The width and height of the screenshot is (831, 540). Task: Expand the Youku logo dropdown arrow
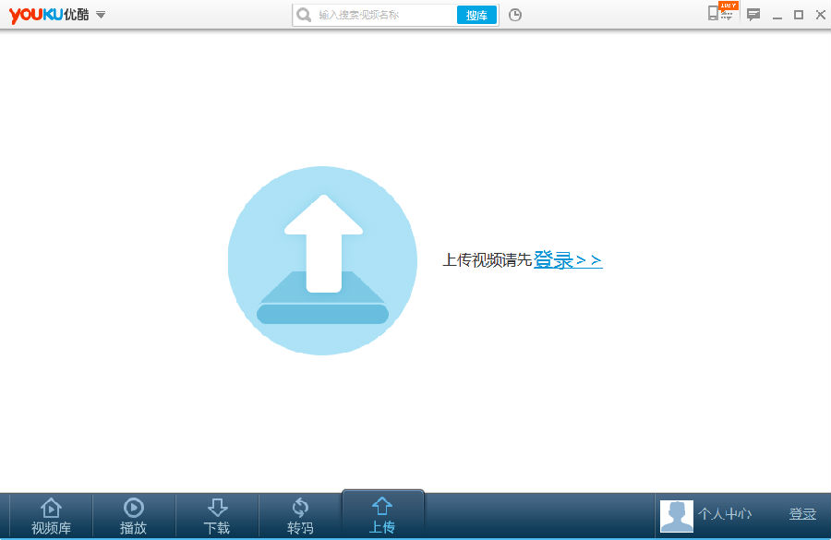(x=101, y=15)
